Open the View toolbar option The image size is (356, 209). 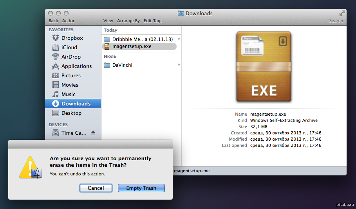[x=108, y=21]
